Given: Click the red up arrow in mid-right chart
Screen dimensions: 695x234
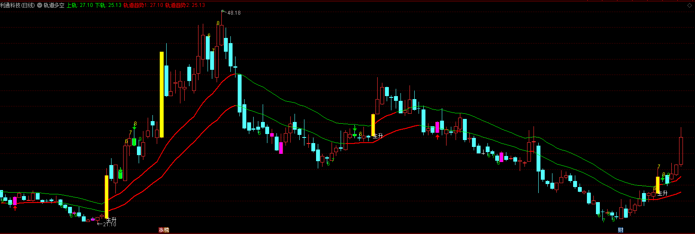Looking at the screenshot, I should [x=437, y=137].
